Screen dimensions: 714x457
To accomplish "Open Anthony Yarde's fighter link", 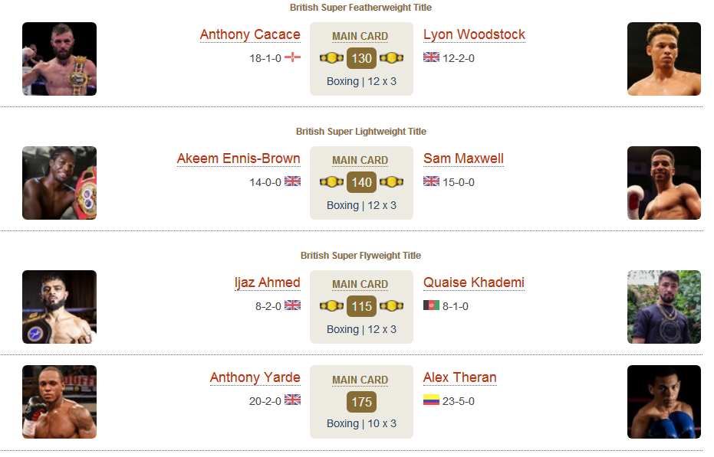I will pos(255,377).
